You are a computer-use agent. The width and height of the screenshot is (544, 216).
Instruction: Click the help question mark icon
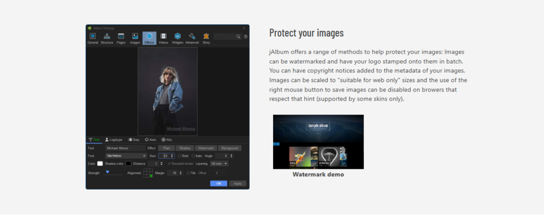coord(245,37)
